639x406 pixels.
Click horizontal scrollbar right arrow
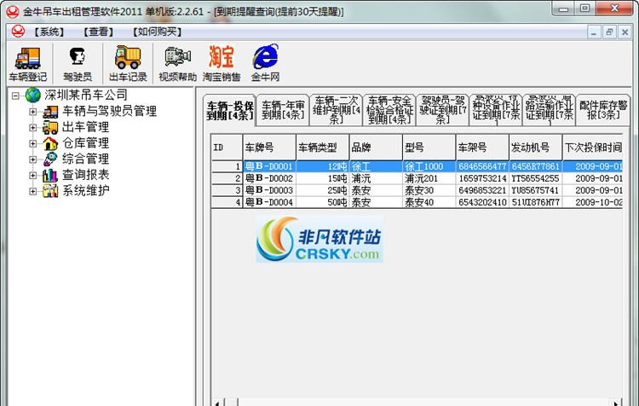click(616, 403)
